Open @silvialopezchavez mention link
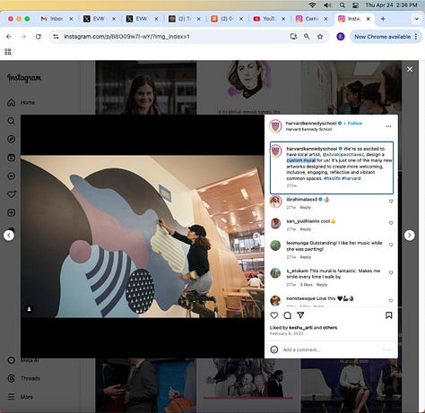This screenshot has width=425, height=413. (x=343, y=155)
